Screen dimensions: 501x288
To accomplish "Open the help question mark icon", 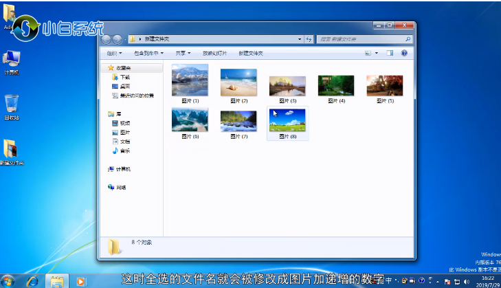I will 403,53.
